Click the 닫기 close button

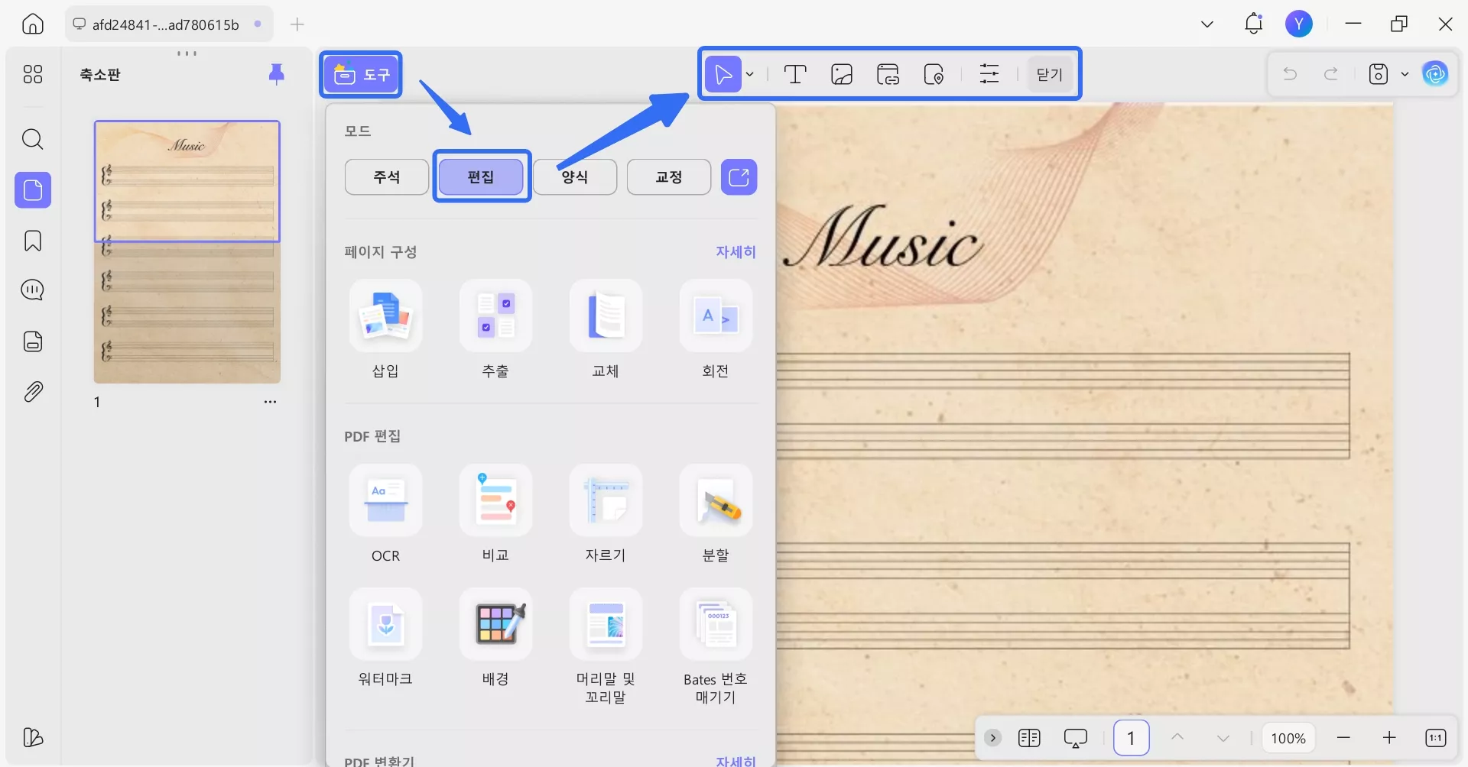click(x=1048, y=73)
